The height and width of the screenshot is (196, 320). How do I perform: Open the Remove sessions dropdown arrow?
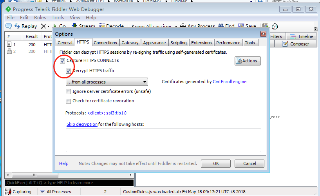[48, 26]
